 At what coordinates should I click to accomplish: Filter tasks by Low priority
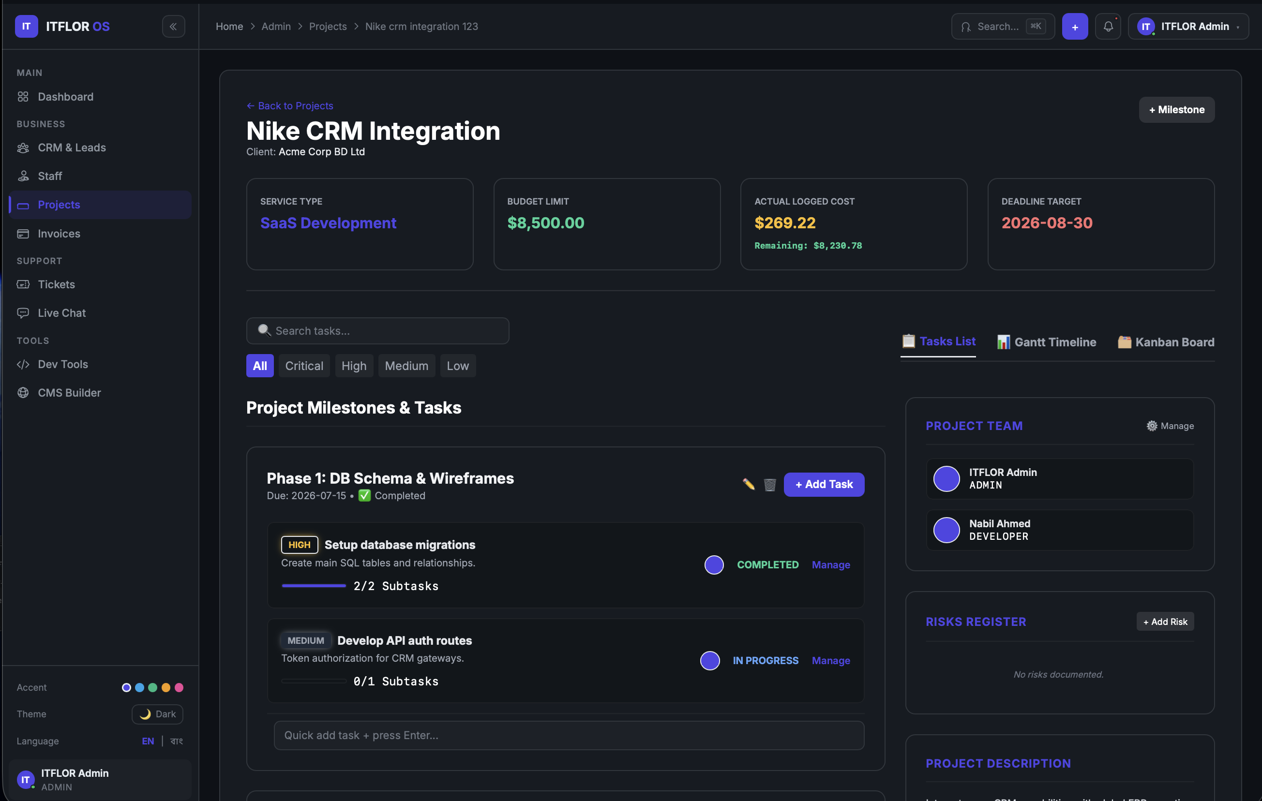tap(458, 366)
